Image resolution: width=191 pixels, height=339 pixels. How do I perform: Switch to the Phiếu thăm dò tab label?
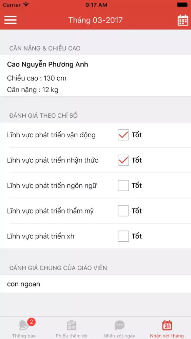point(72,336)
